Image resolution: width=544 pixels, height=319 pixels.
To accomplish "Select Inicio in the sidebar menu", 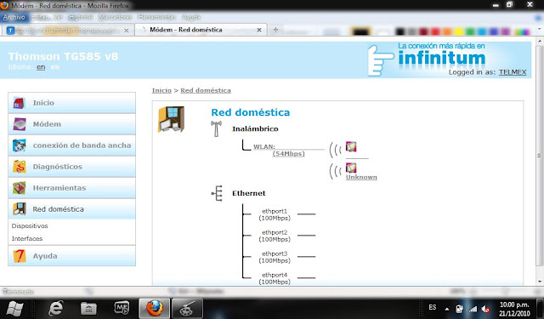I will point(71,103).
